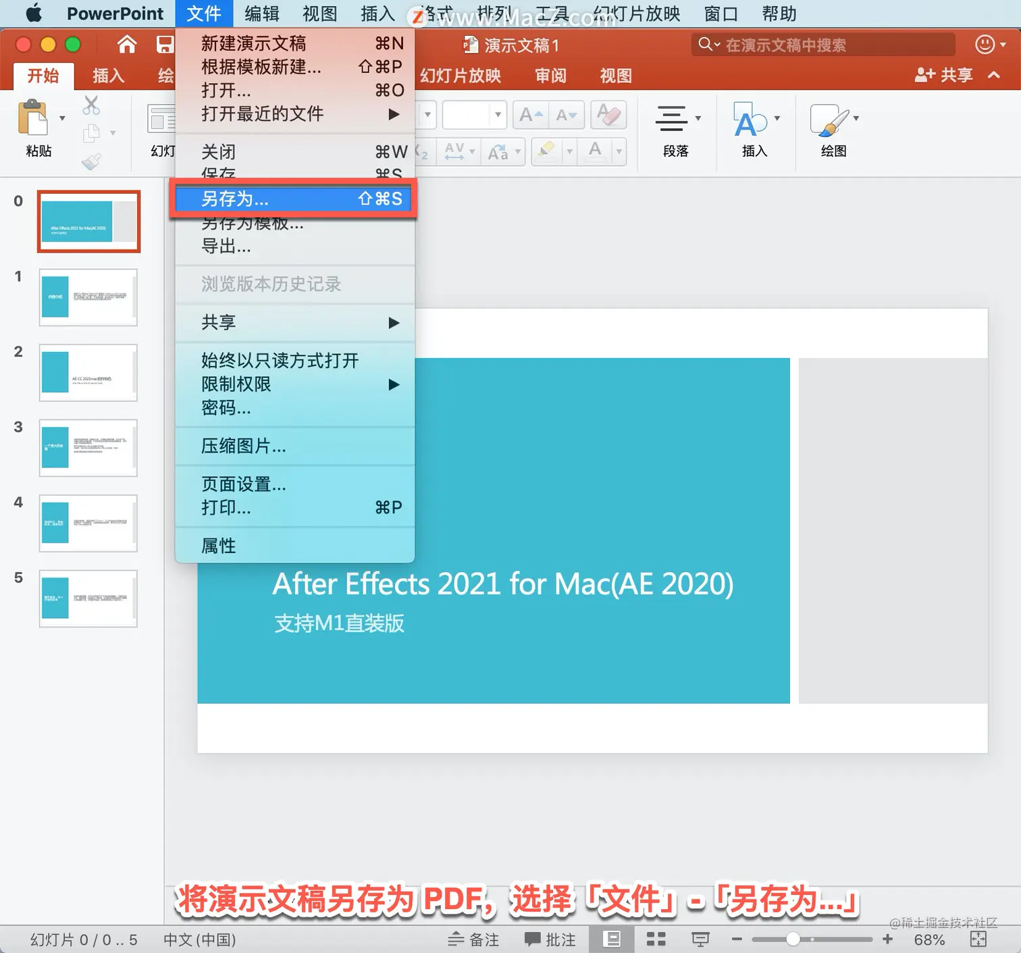Open the Paragraph alignment icon

[x=672, y=118]
